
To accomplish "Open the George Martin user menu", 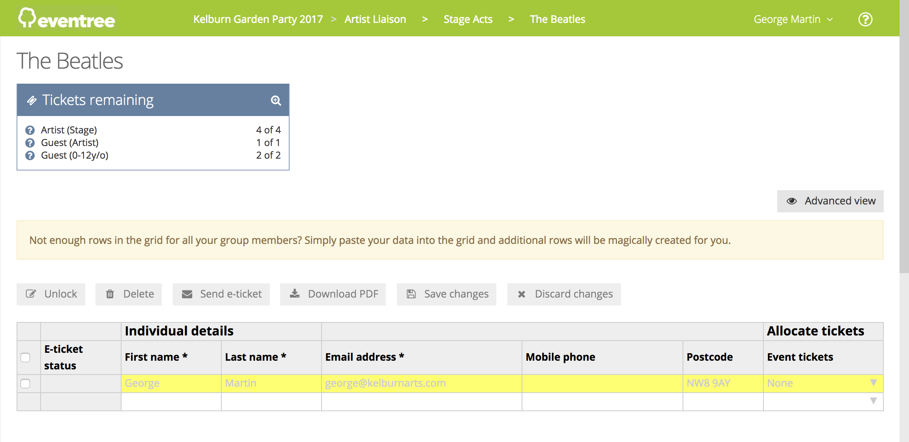I will pyautogui.click(x=793, y=19).
